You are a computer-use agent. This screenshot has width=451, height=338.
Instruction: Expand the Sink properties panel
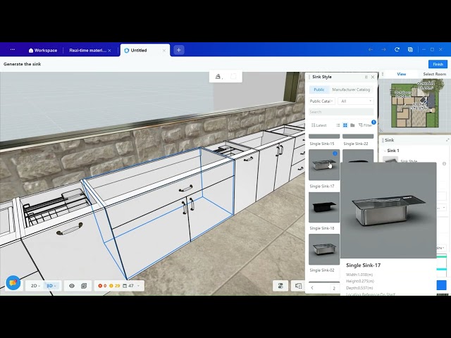447,140
